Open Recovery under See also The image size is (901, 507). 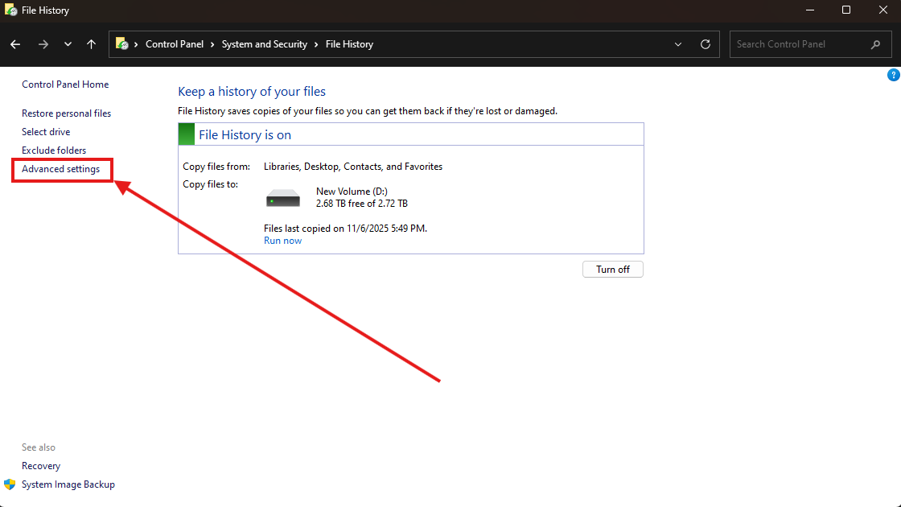[41, 466]
